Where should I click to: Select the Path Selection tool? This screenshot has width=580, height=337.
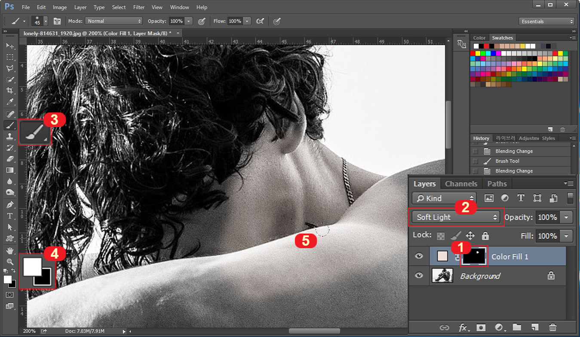click(9, 227)
